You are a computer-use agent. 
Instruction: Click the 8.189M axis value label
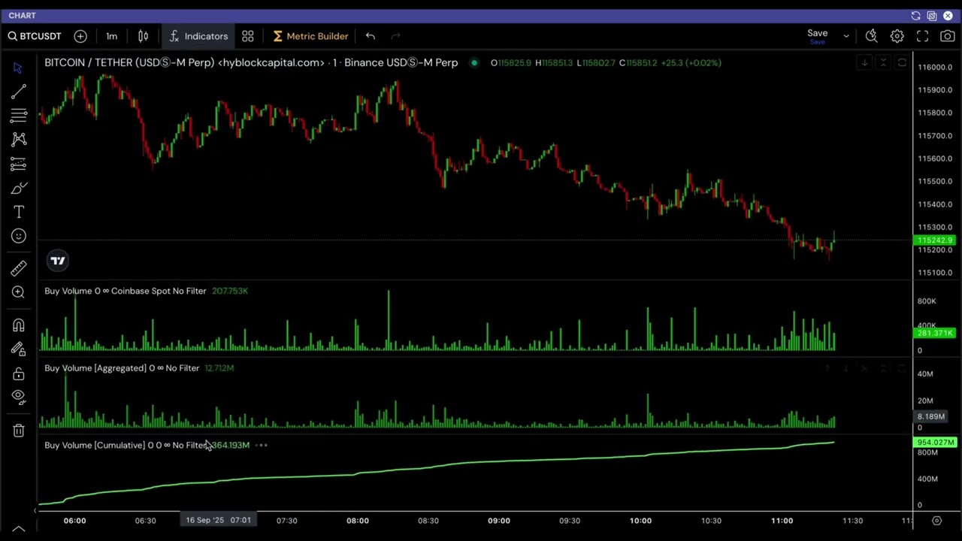(930, 416)
